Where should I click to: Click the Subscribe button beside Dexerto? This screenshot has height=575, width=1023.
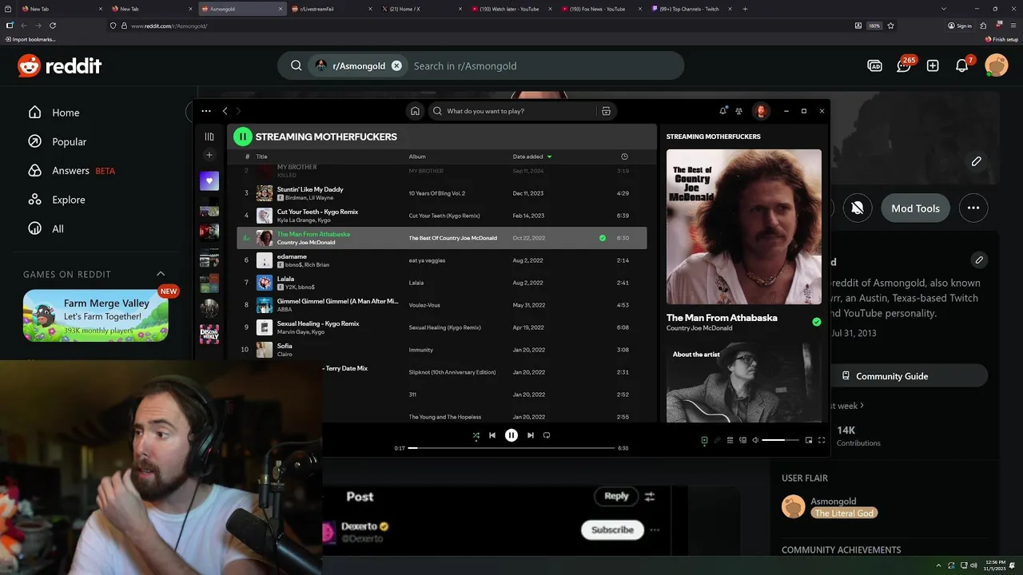[x=612, y=529]
